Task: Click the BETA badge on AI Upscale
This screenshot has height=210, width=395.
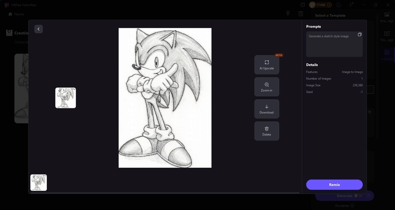Action: 279,55
